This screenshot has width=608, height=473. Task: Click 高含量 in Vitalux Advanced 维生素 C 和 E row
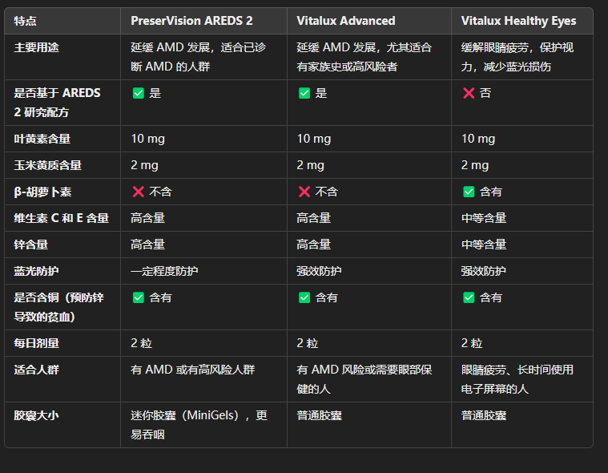click(314, 218)
